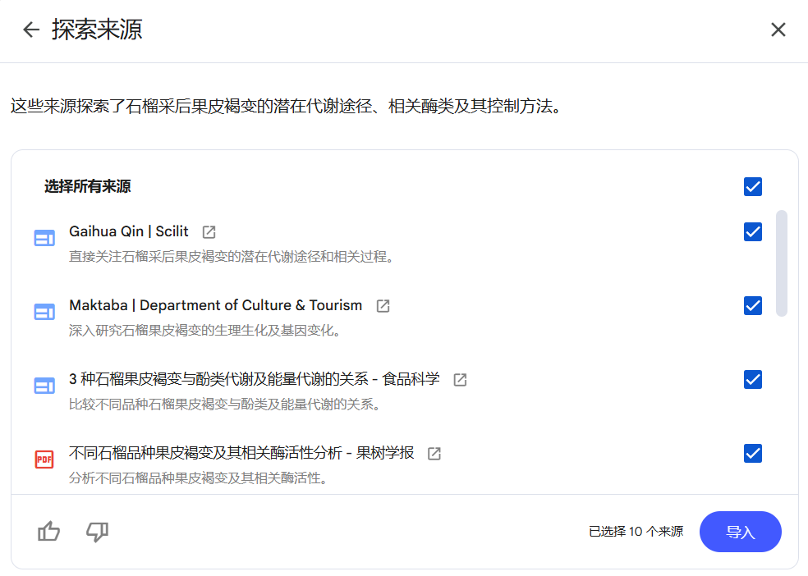Click description 比较不同品种石榴果皮褐变与酚类
808x576 pixels.
225,404
